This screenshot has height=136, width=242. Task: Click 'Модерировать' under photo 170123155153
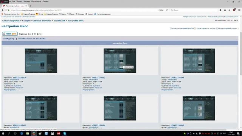pos(88,90)
